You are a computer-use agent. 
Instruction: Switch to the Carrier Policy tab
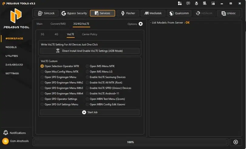tap(90, 34)
